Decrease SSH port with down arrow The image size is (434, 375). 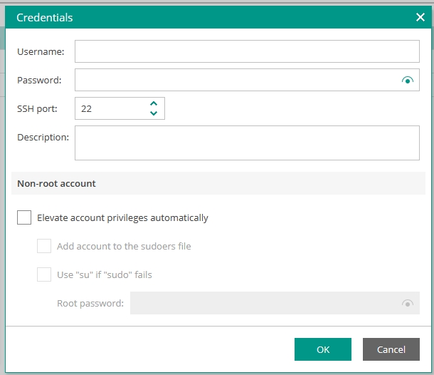(154, 113)
